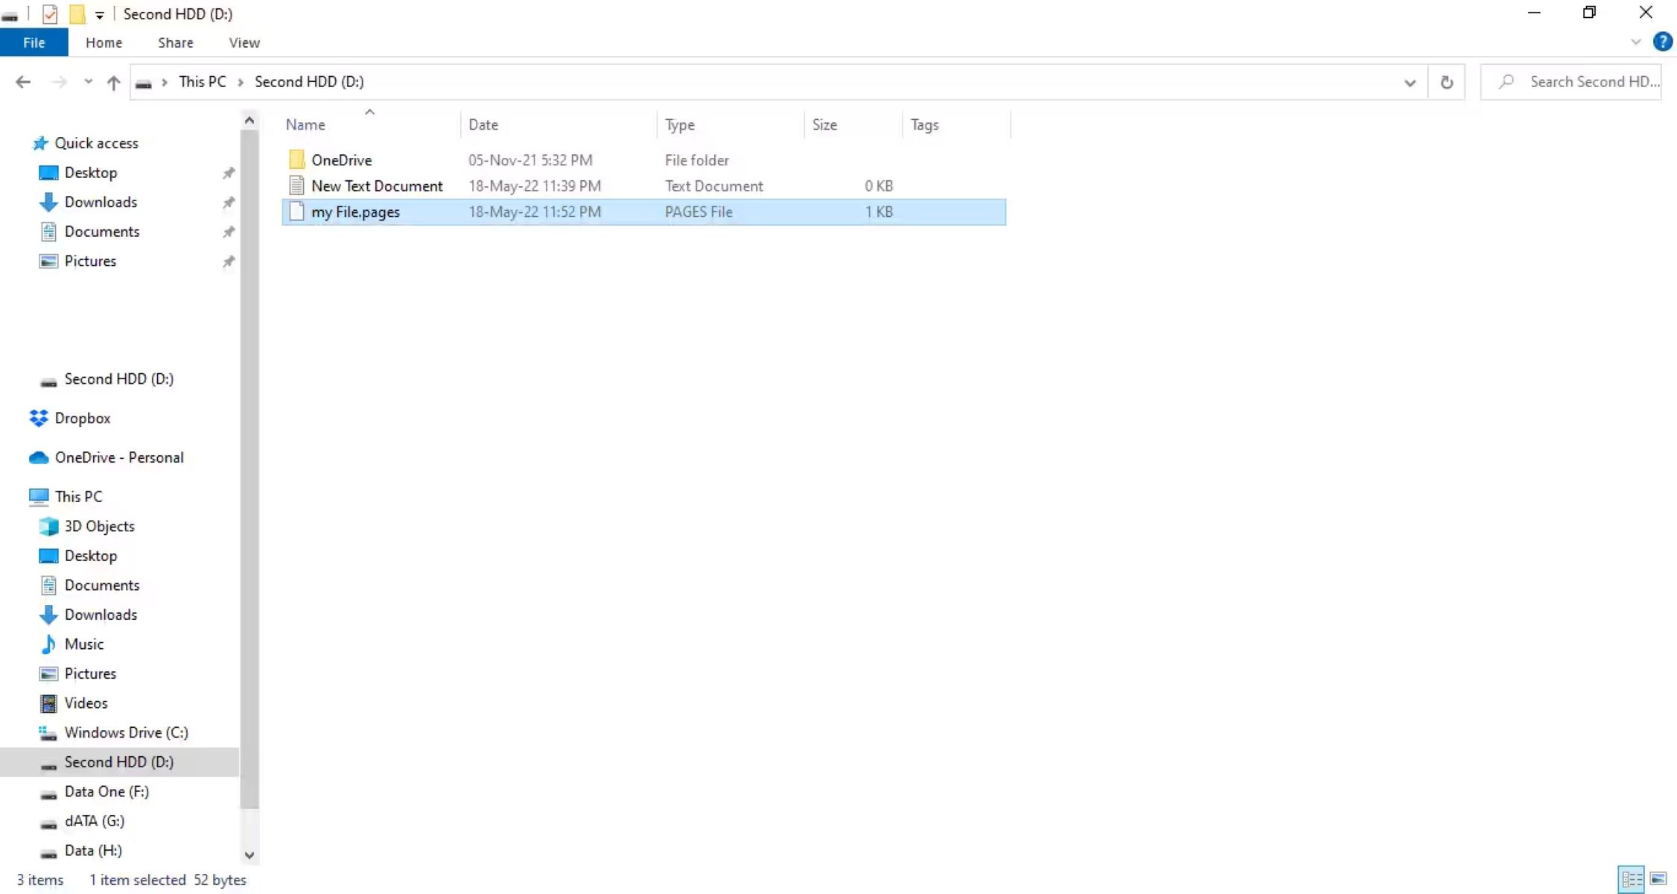The image size is (1677, 894).
Task: Switch to Details view using the status bar icon
Action: (1632, 879)
